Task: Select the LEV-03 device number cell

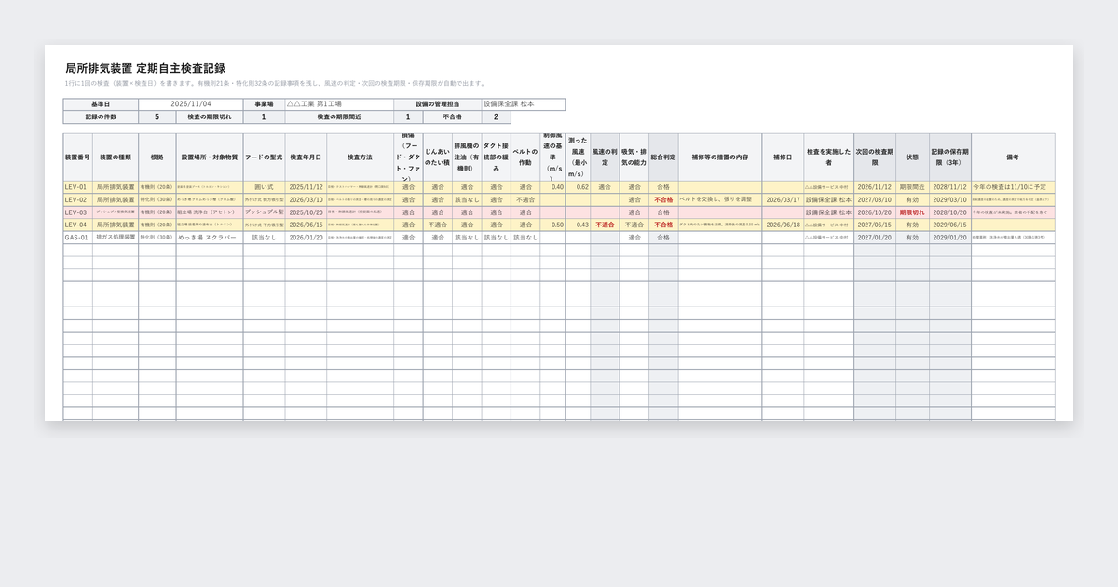Action: (77, 212)
